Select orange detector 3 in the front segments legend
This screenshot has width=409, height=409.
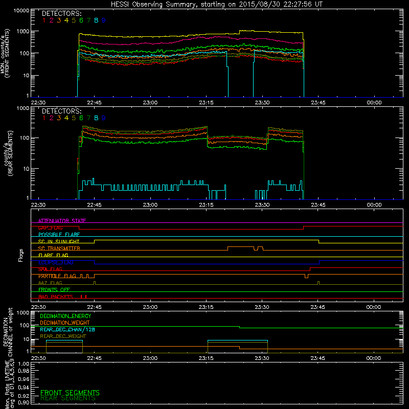tap(59, 20)
